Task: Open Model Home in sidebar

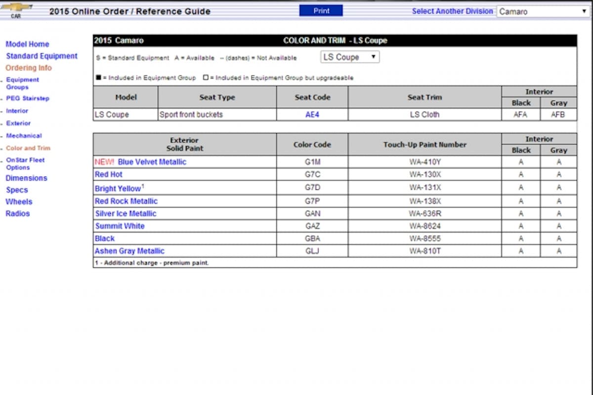Action: point(27,44)
